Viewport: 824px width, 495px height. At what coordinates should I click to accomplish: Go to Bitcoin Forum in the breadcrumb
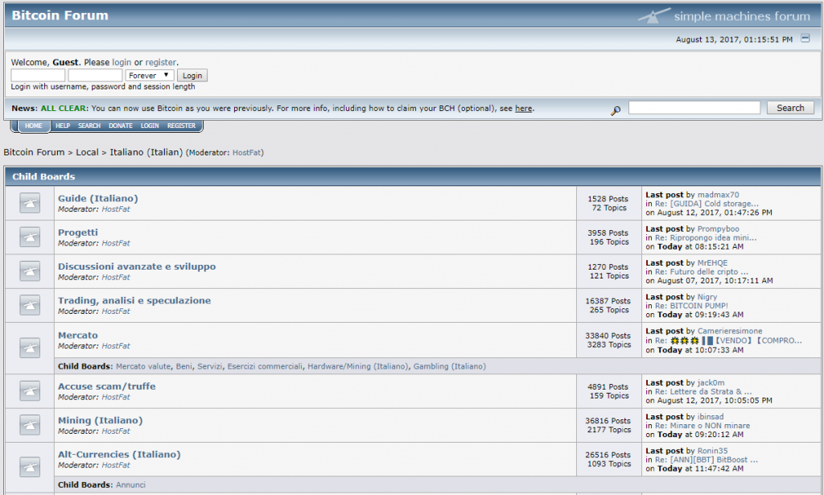(x=34, y=152)
